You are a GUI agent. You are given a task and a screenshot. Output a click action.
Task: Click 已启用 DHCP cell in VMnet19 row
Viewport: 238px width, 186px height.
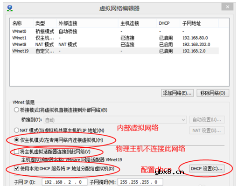[x=166, y=51]
